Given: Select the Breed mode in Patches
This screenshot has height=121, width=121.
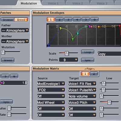Looking at the screenshot, I should pos(21,20).
